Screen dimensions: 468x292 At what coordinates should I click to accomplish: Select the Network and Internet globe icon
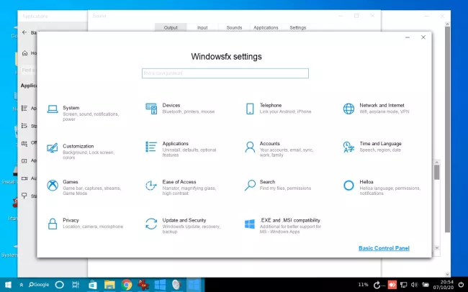(x=348, y=109)
